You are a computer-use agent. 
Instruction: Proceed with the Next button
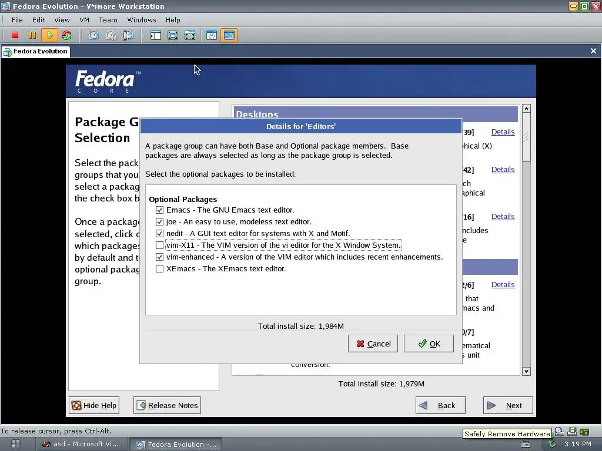pos(508,405)
